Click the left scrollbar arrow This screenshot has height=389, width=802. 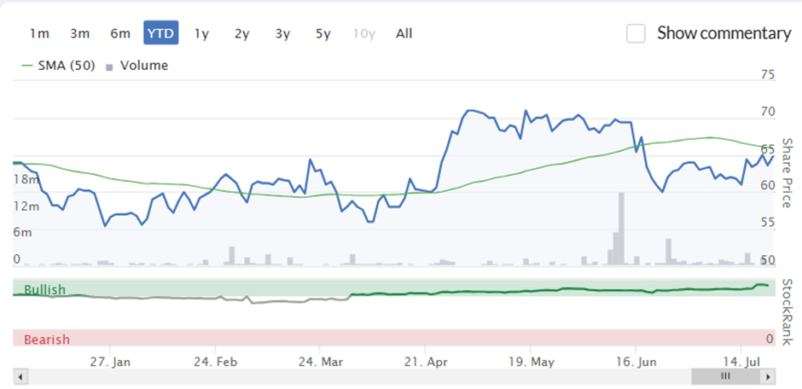click(20, 377)
